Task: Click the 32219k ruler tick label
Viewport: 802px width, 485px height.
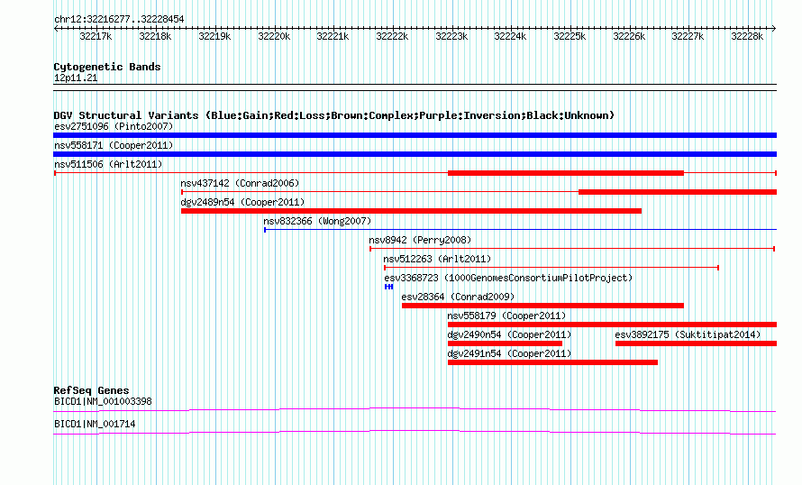Action: (214, 36)
